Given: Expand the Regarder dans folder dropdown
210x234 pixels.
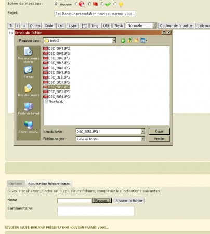Looking at the screenshot, I should 114,41.
